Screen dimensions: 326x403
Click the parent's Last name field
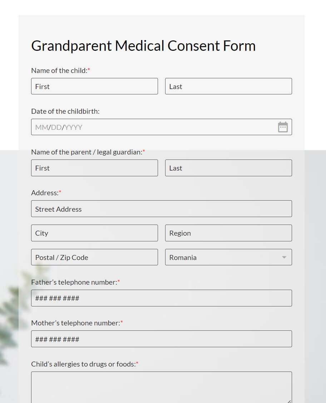(x=228, y=168)
